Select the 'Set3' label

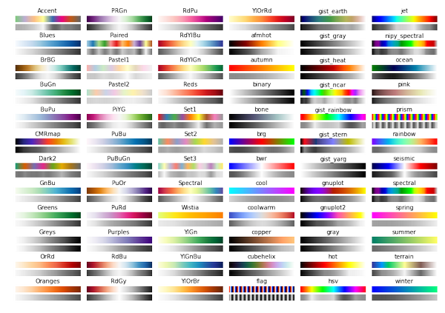(190, 158)
